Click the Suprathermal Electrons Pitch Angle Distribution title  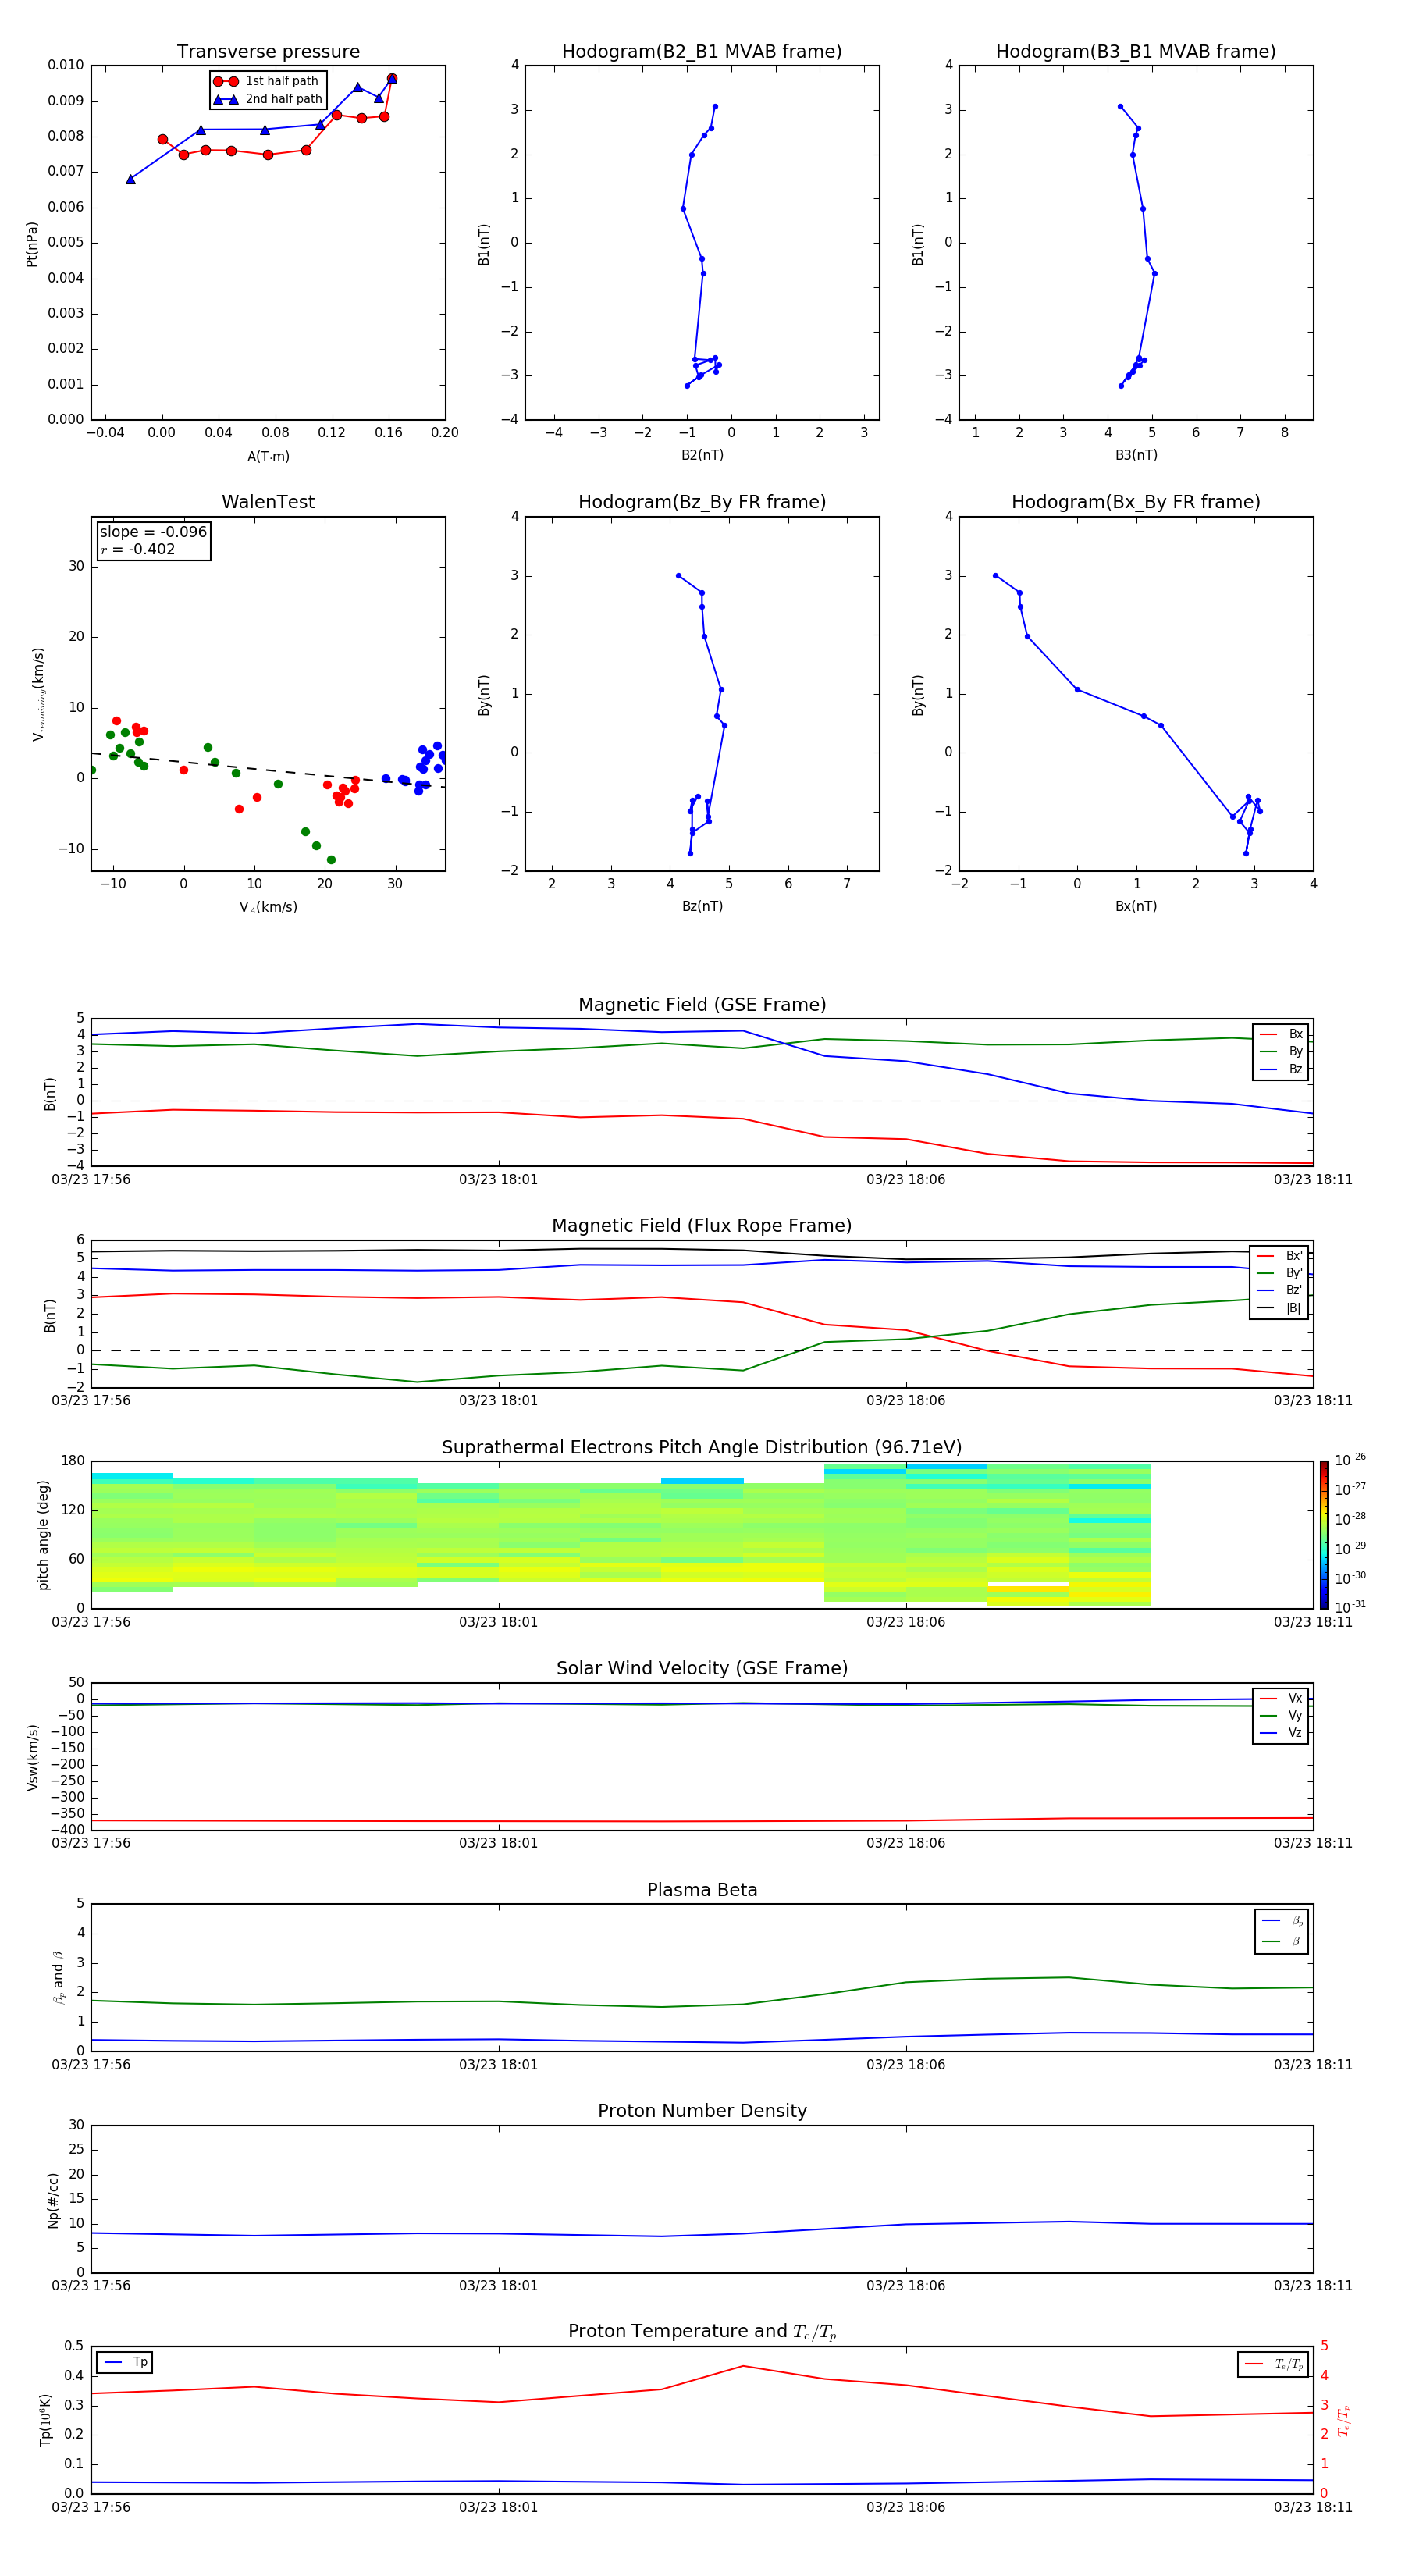702,1448
